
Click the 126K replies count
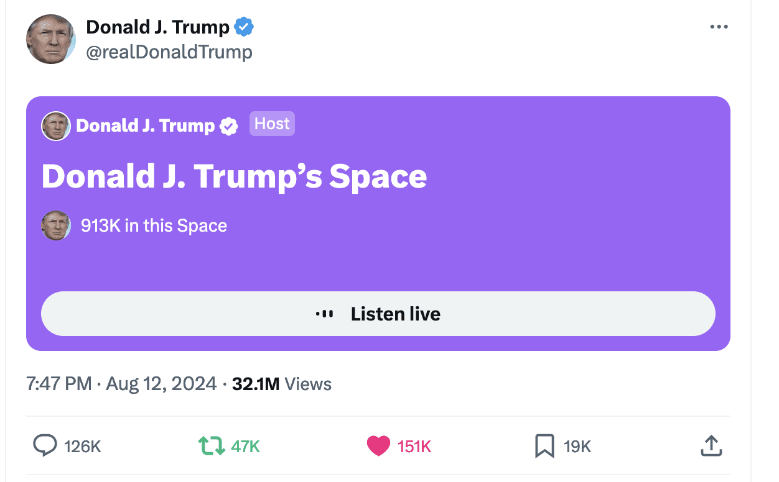[83, 446]
